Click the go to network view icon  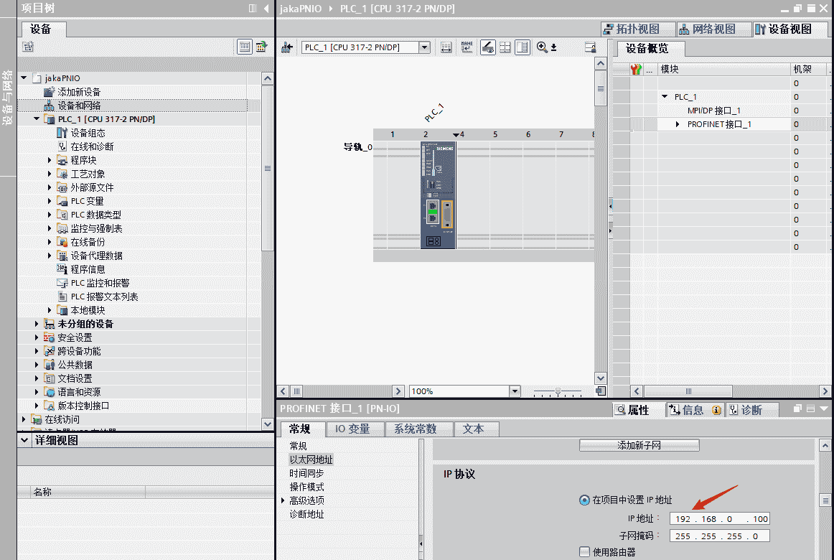pos(288,47)
